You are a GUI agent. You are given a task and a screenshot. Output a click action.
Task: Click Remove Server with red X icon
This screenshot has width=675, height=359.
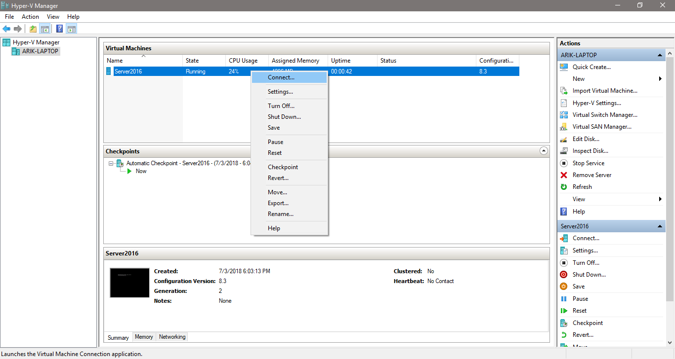pyautogui.click(x=592, y=175)
